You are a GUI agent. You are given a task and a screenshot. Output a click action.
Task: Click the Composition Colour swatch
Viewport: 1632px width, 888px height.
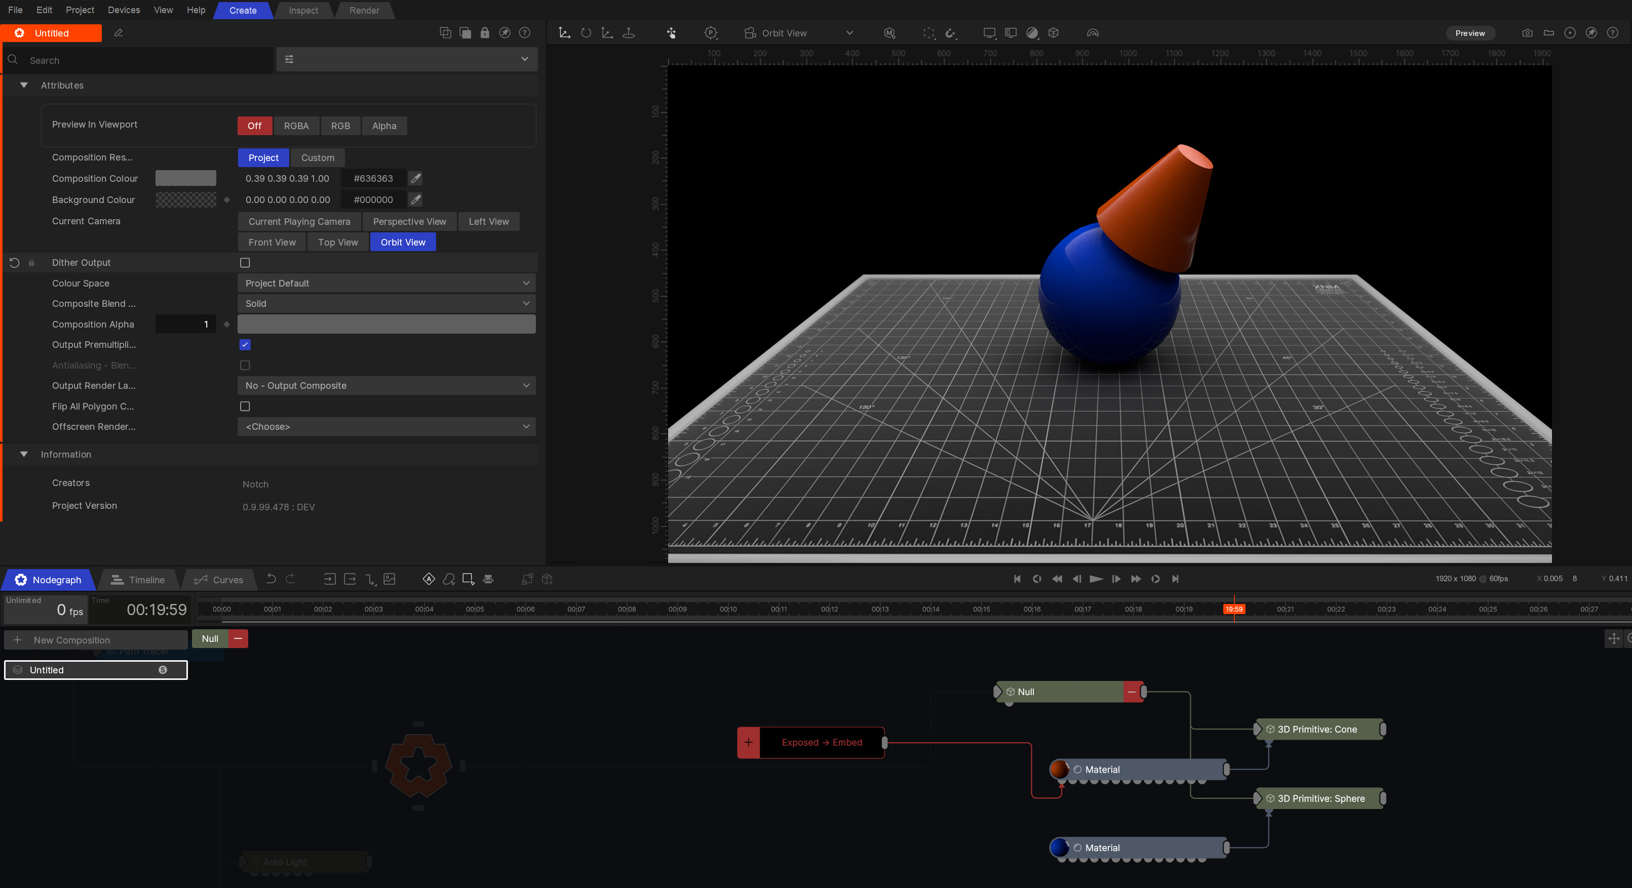(x=185, y=178)
